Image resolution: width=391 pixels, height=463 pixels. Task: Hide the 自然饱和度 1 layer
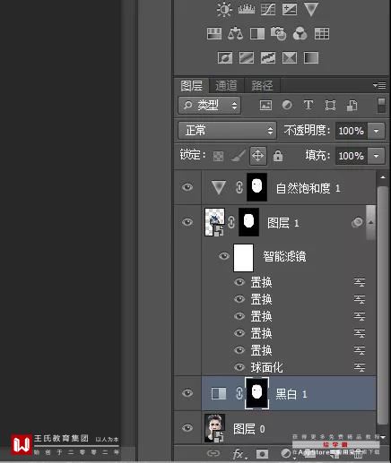pyautogui.click(x=187, y=187)
